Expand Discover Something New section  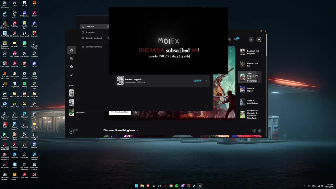click(x=121, y=130)
